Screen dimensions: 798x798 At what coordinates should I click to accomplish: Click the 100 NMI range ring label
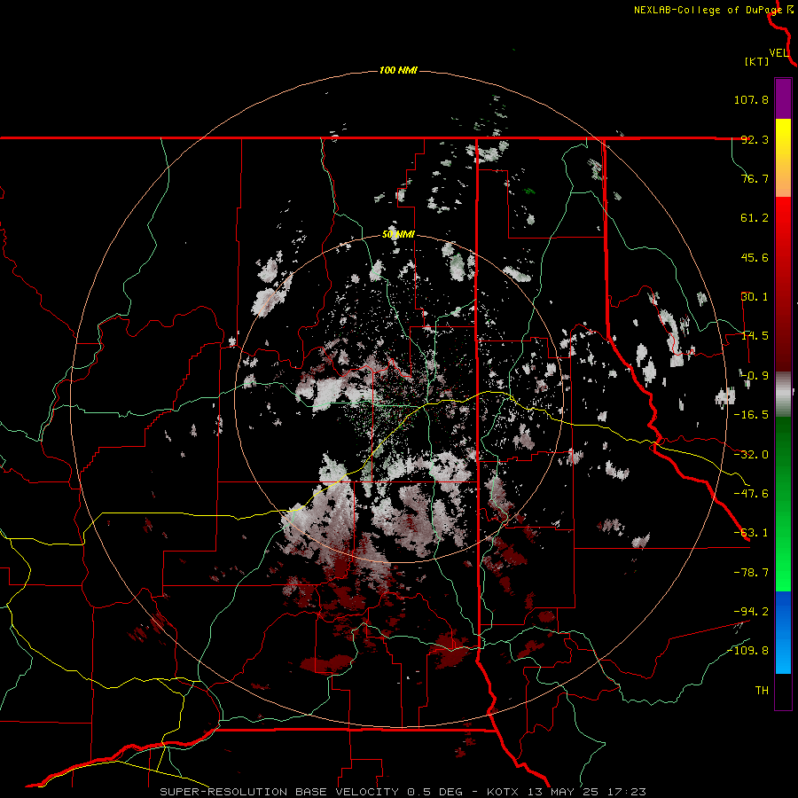pos(398,70)
